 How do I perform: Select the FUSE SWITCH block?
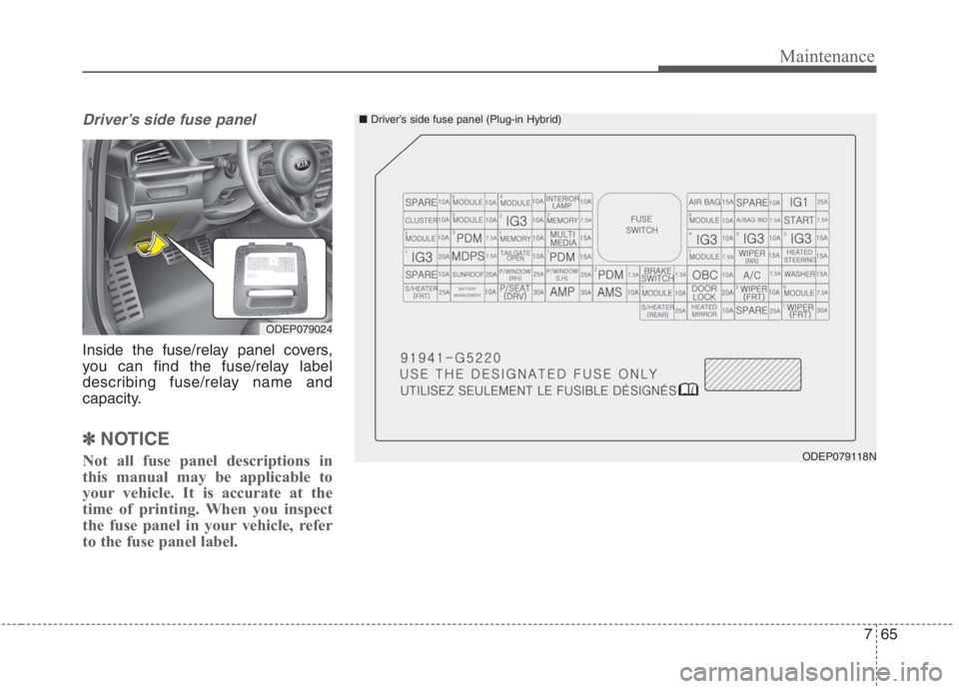(641, 225)
